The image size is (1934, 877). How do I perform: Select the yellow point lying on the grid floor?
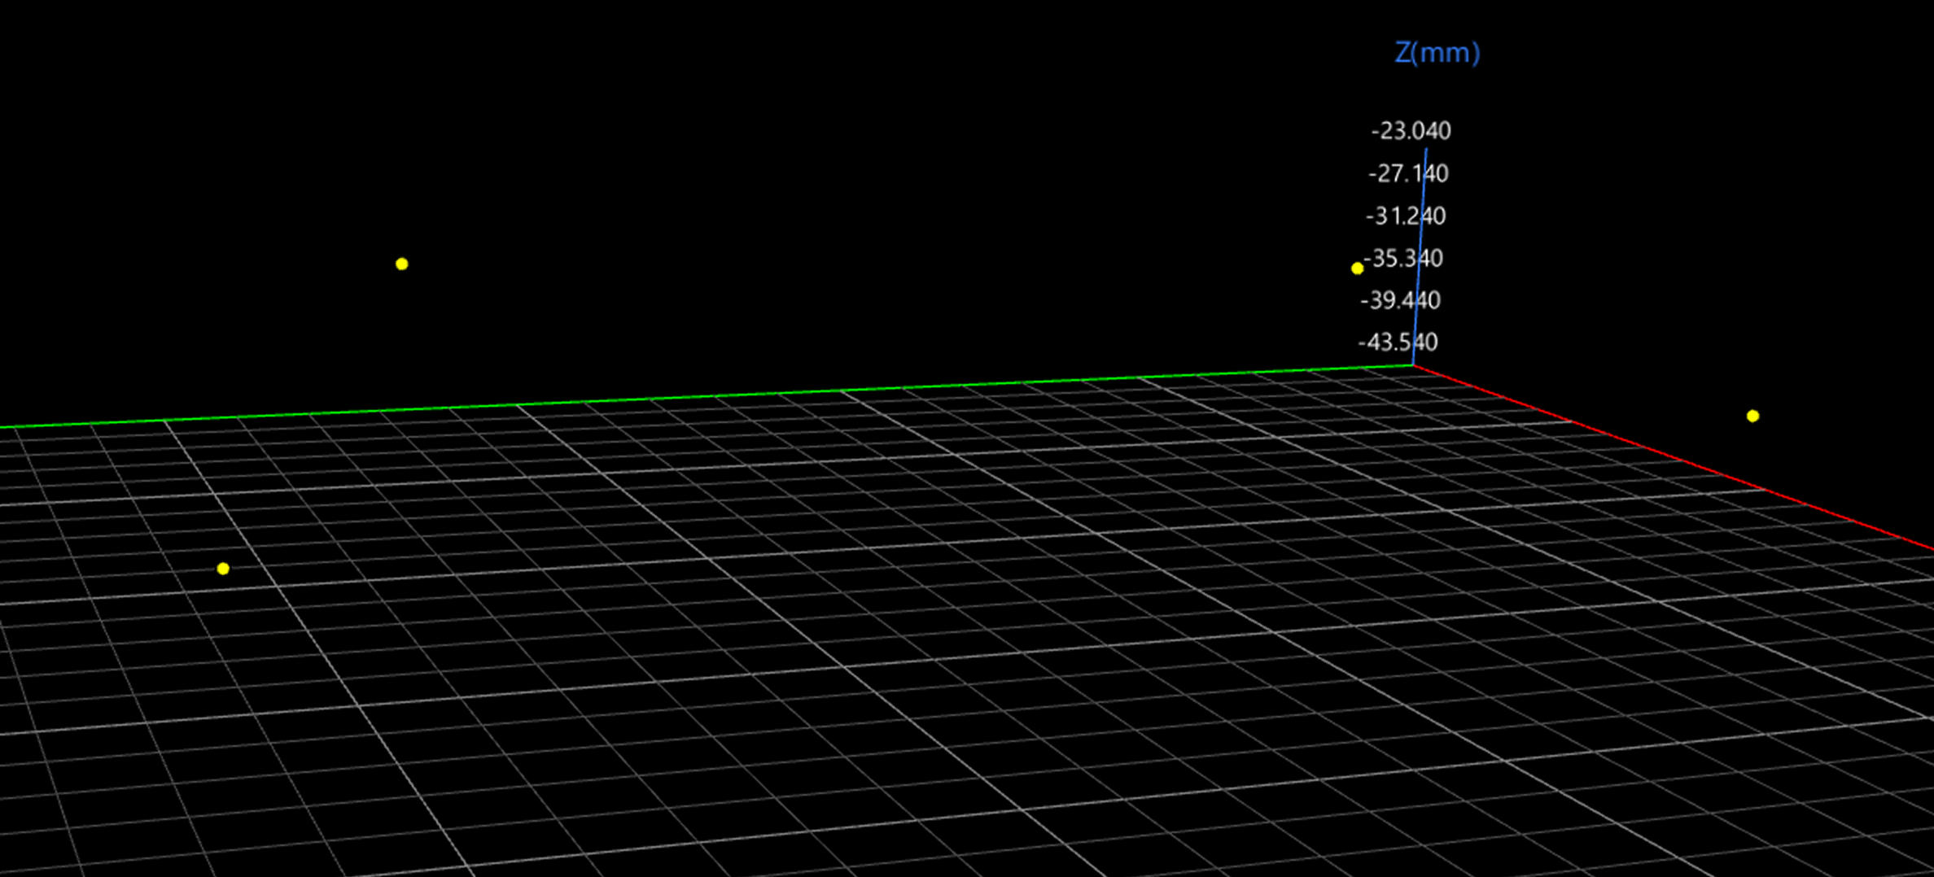223,569
